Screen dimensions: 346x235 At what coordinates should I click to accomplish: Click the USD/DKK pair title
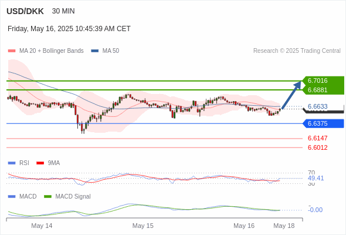coord(25,11)
